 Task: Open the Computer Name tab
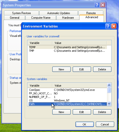coord(41,18)
